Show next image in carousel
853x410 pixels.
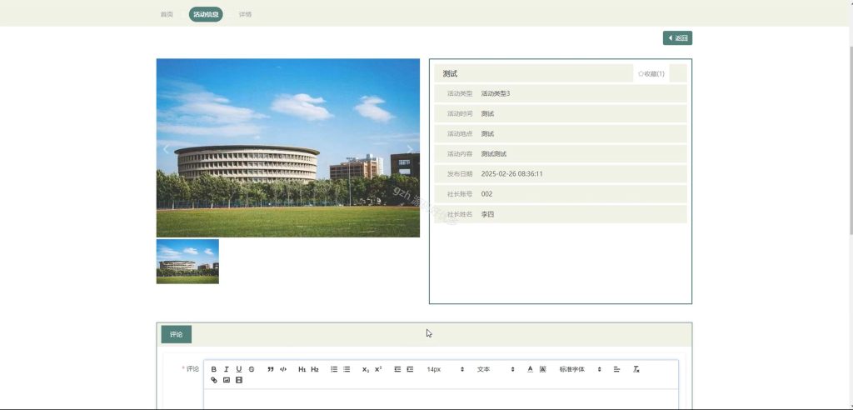[410, 148]
